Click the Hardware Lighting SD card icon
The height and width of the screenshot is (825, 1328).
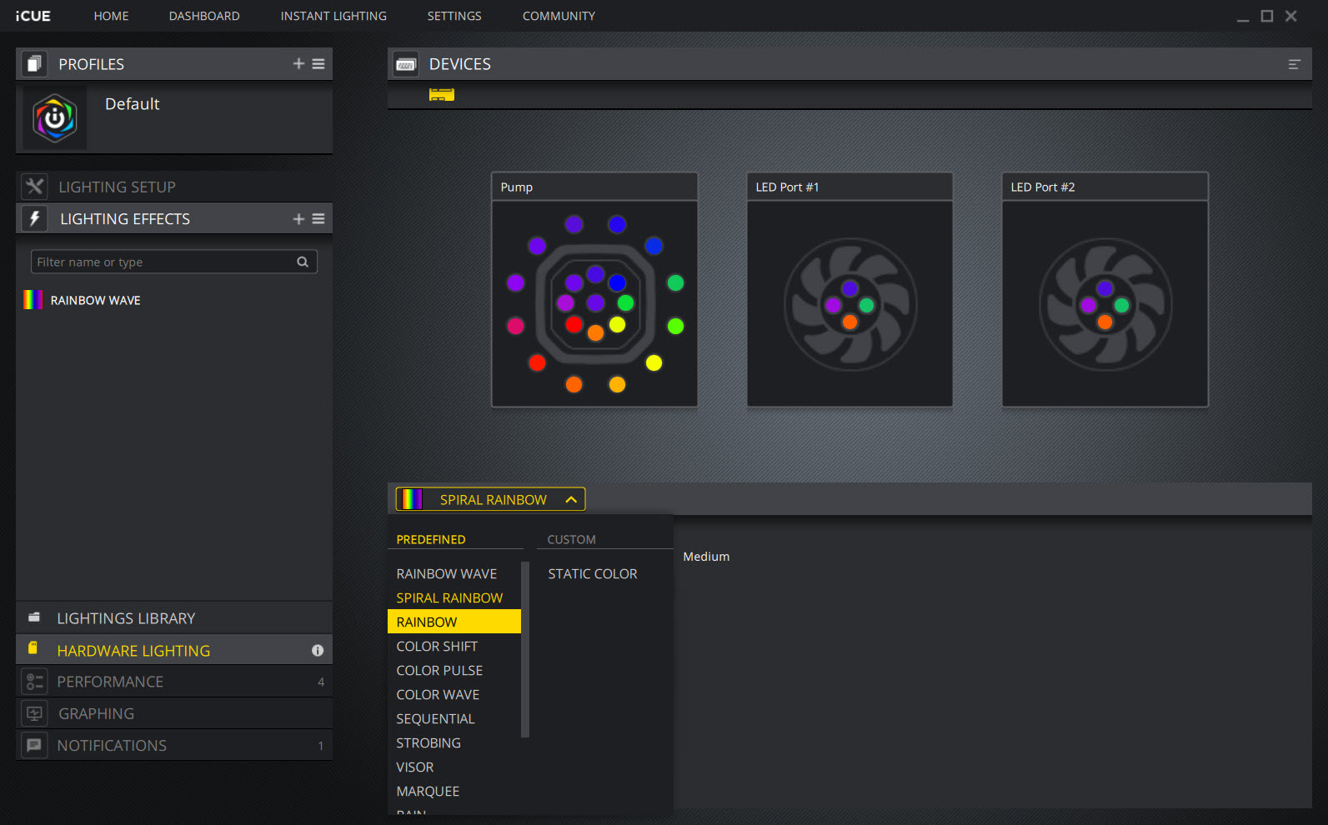(x=33, y=647)
